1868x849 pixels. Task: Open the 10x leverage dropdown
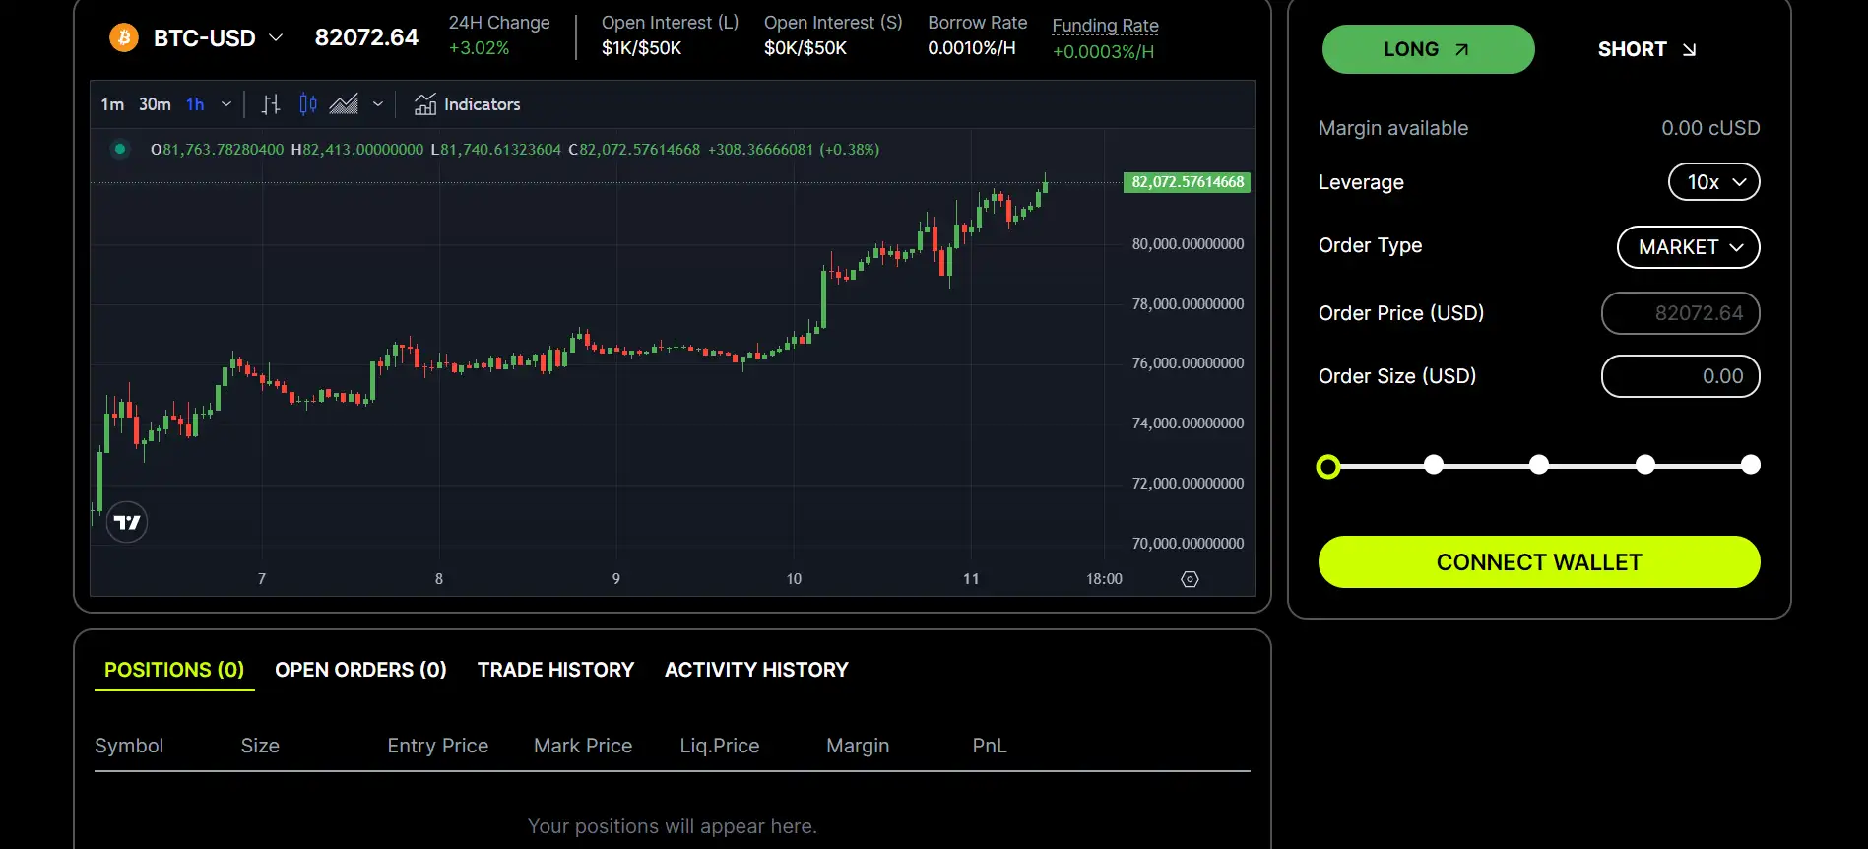click(x=1713, y=182)
